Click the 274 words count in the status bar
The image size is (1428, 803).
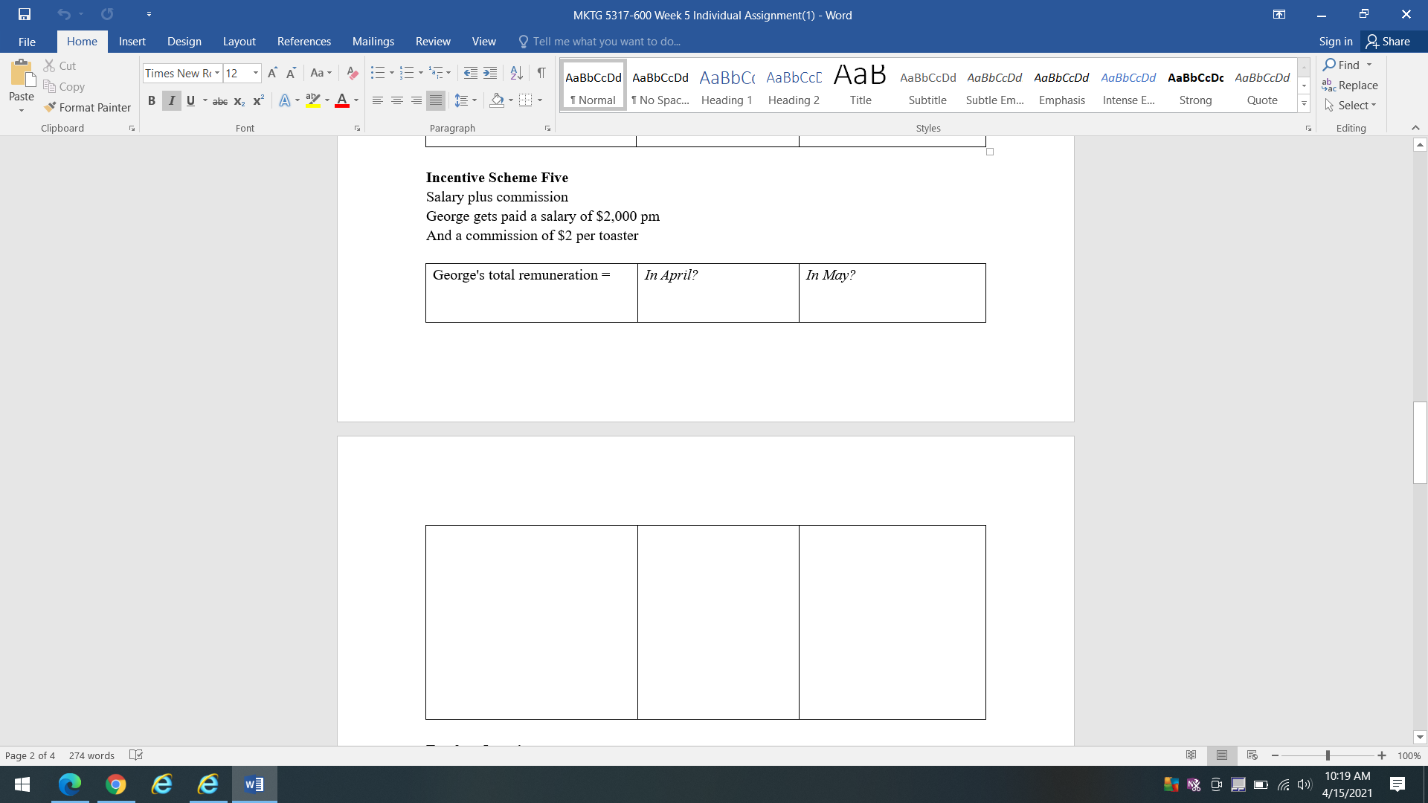(91, 755)
